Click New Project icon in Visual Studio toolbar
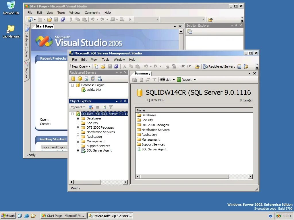 coord(30,19)
